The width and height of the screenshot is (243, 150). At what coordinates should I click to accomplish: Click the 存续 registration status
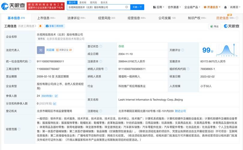121,46
